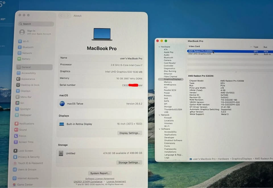Open Focus settings
The image size is (273, 188).
click(x=20, y=136)
